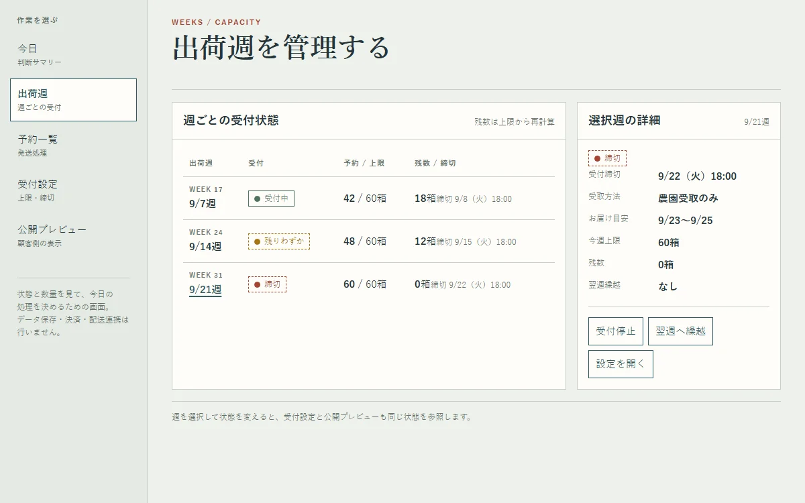Click the 48 / 60箱 cell
Viewport: 805px width, 503px height.
(x=365, y=241)
